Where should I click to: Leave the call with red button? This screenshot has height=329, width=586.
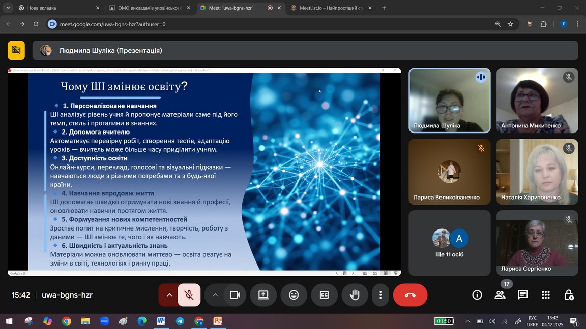pos(410,295)
